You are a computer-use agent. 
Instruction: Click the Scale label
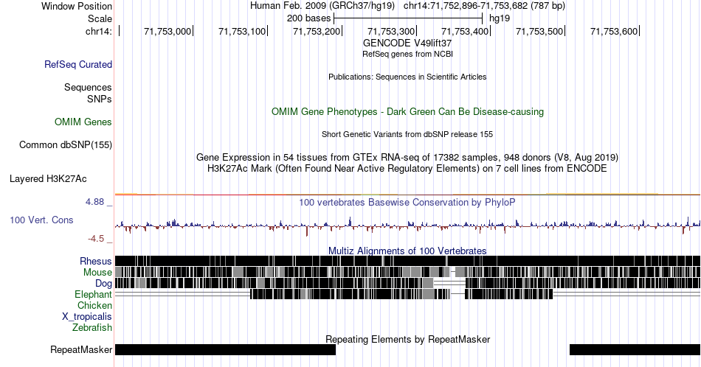click(100, 18)
